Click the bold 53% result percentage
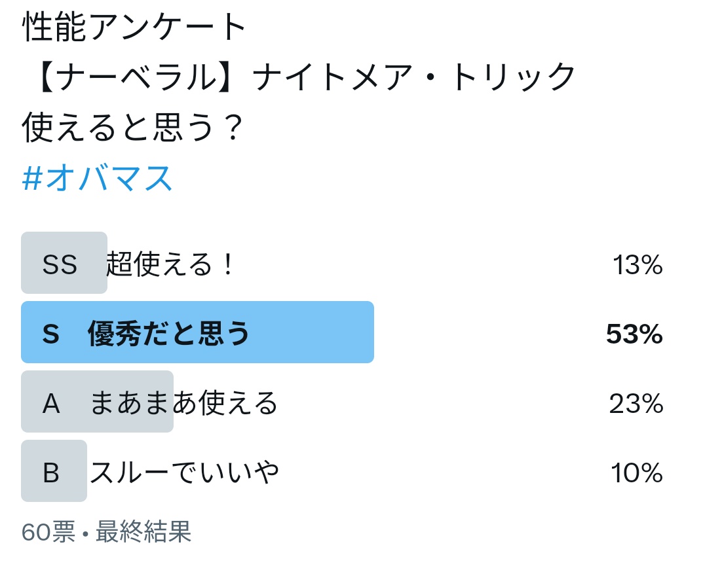Screen dimensions: 703x570 pos(634,334)
